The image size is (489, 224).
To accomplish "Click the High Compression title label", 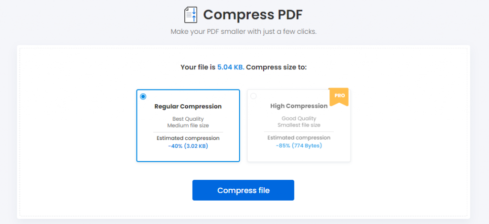I will tap(298, 107).
